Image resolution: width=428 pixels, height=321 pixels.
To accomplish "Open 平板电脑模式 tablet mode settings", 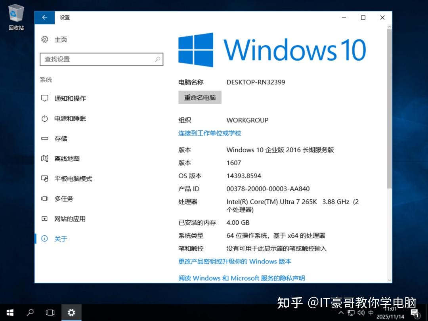I will click(73, 178).
